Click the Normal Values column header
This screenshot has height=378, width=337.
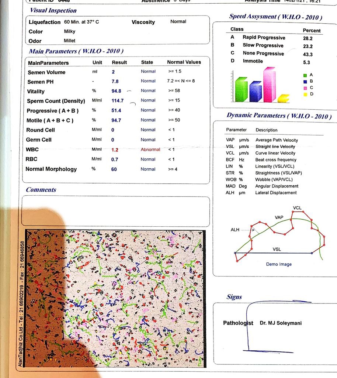point(184,62)
